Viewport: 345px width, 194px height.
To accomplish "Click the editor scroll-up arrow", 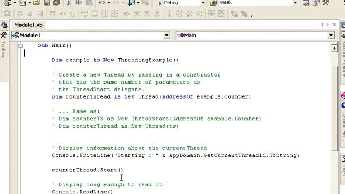I will pyautogui.click(x=334, y=48).
